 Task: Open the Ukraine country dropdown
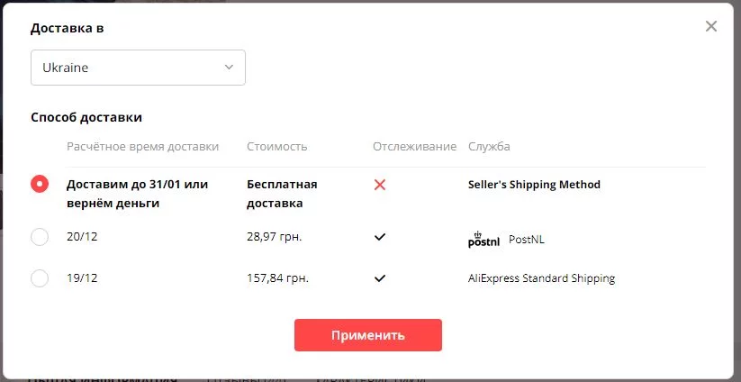point(138,68)
